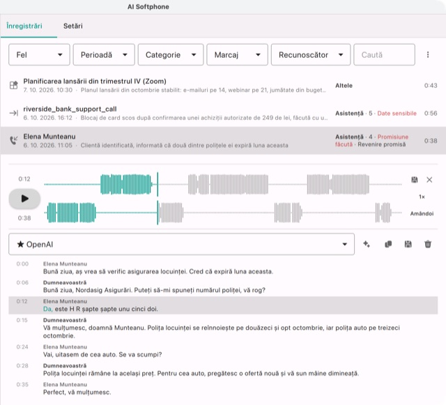Open the Zoom meeting recording type icon
This screenshot has width=446, height=405.
coord(14,85)
